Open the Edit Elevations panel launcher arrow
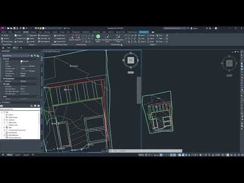 (121, 45)
